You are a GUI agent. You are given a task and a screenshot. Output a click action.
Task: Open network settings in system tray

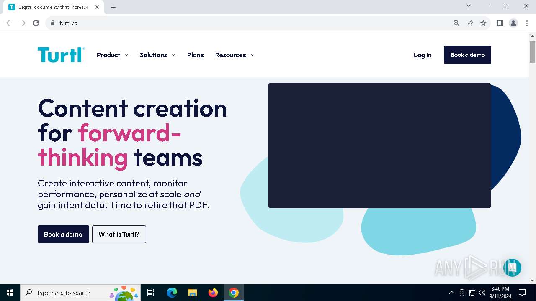pyautogui.click(x=472, y=293)
